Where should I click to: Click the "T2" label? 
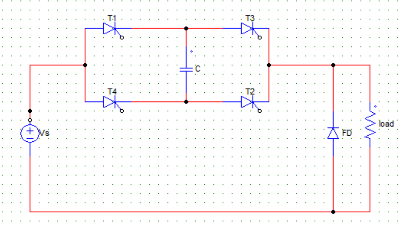pos(250,92)
